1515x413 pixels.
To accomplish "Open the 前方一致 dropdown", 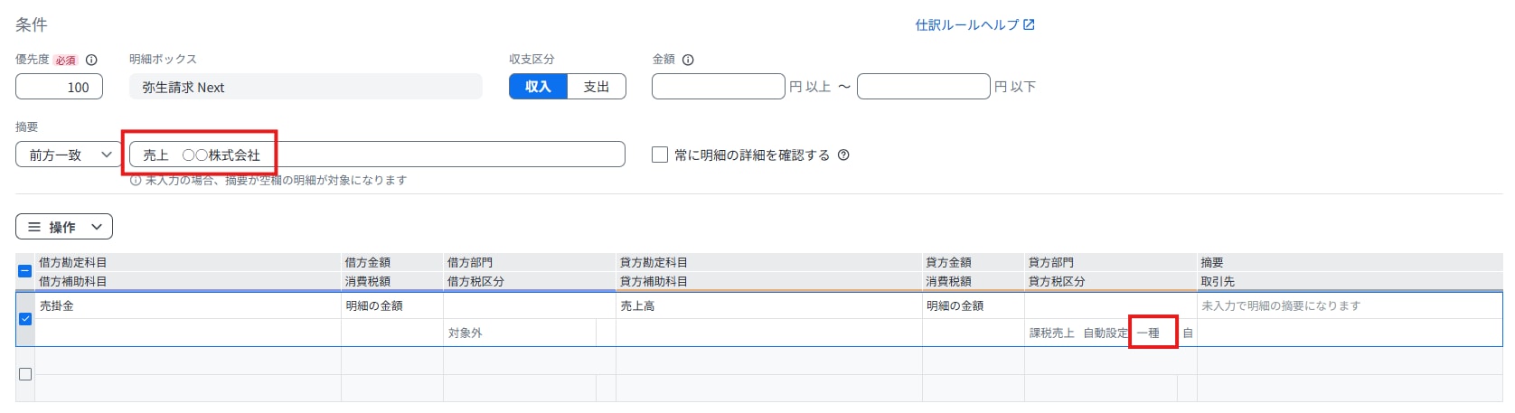I will tap(69, 155).
